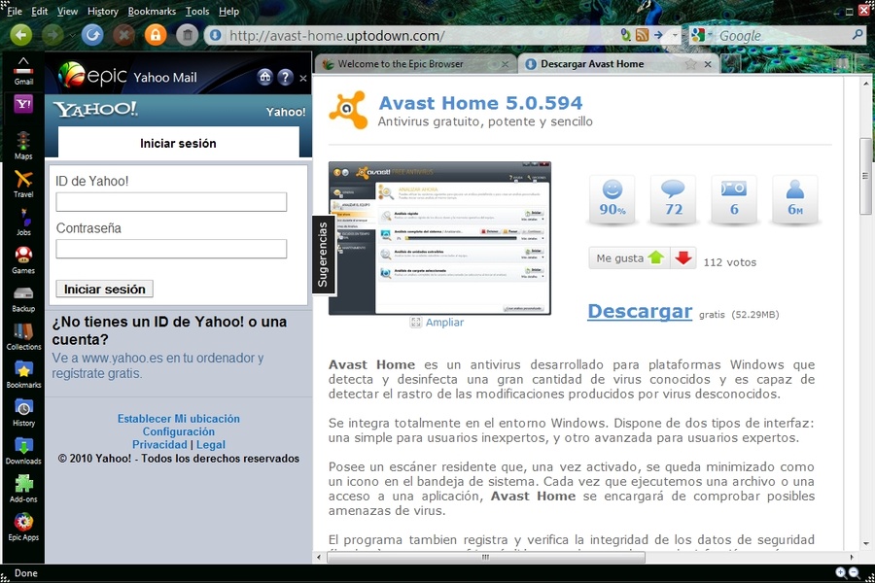
Task: Open the Gmail sidebar app
Action: point(23,69)
